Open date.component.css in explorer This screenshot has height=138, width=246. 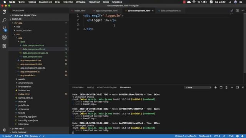(33, 45)
